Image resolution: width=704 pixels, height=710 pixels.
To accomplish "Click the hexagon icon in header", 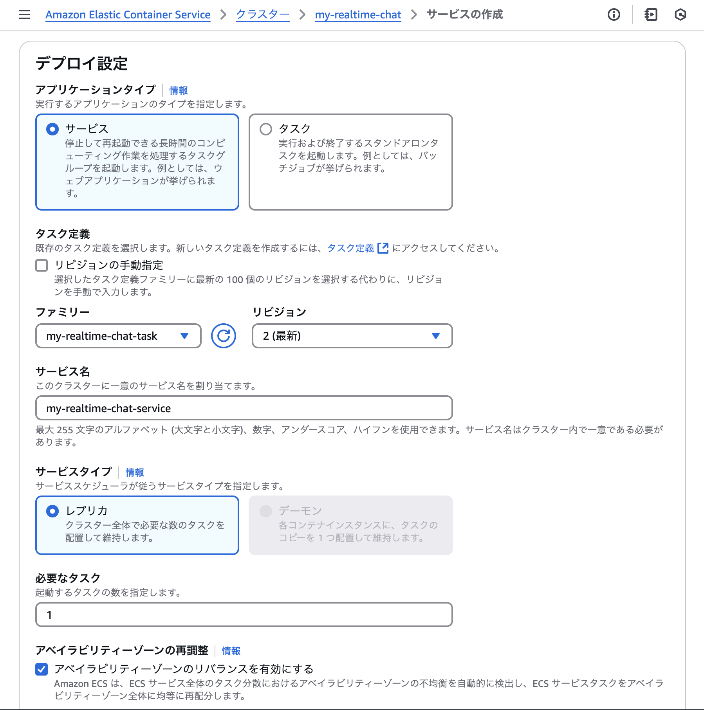I will click(x=681, y=15).
